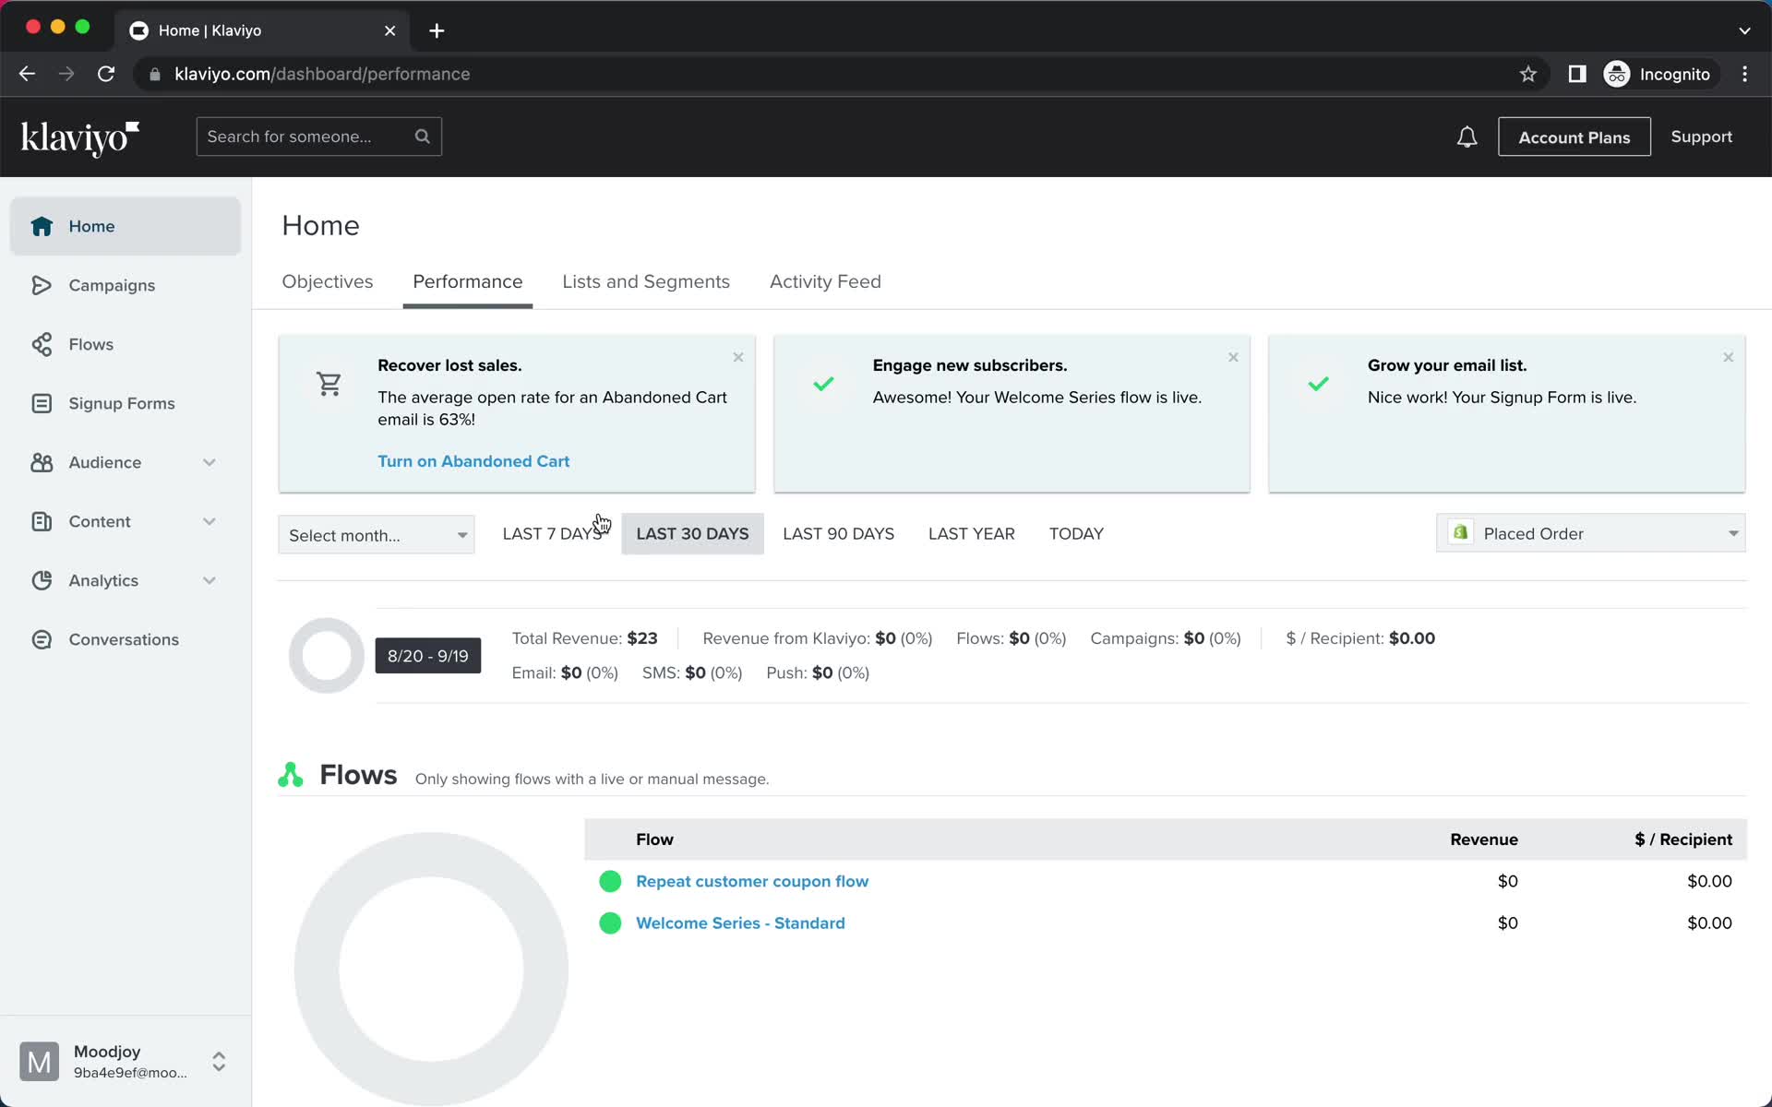Open the Campaigns section
This screenshot has width=1772, height=1107.
point(111,284)
